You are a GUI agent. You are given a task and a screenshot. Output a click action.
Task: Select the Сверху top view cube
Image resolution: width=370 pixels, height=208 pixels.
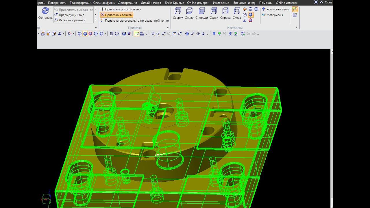point(178,13)
